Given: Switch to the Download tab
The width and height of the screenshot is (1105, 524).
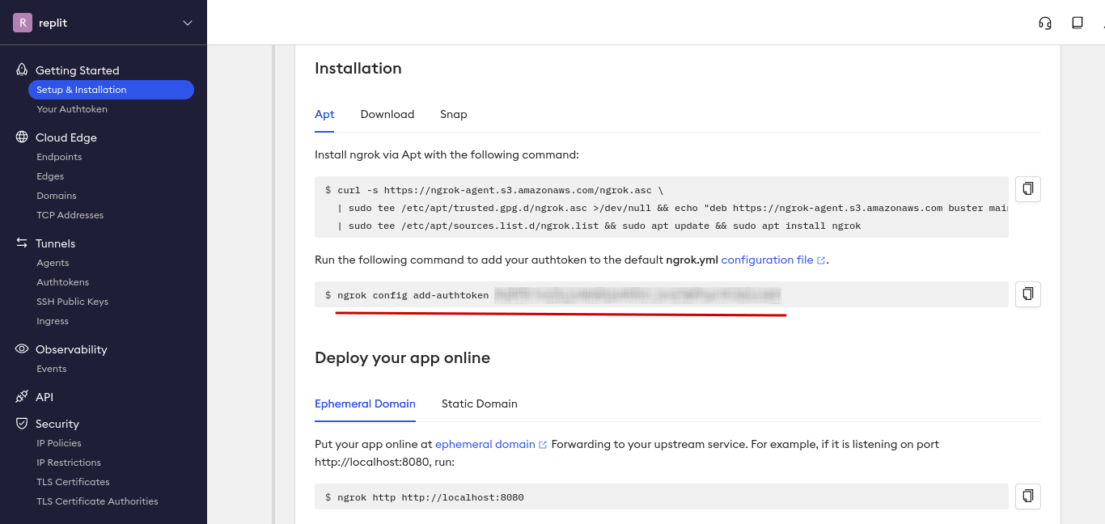Looking at the screenshot, I should pyautogui.click(x=387, y=114).
